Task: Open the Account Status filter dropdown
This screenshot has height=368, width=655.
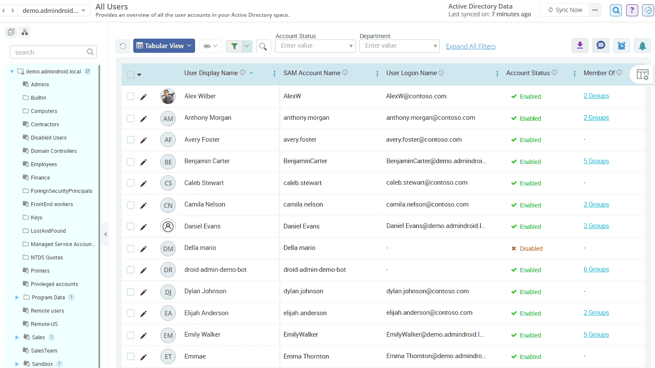Action: pos(315,46)
